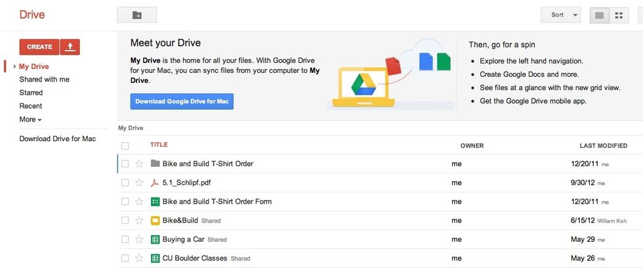This screenshot has width=643, height=268.
Task: Expand the My Drive tree arrow
Action: tap(14, 66)
